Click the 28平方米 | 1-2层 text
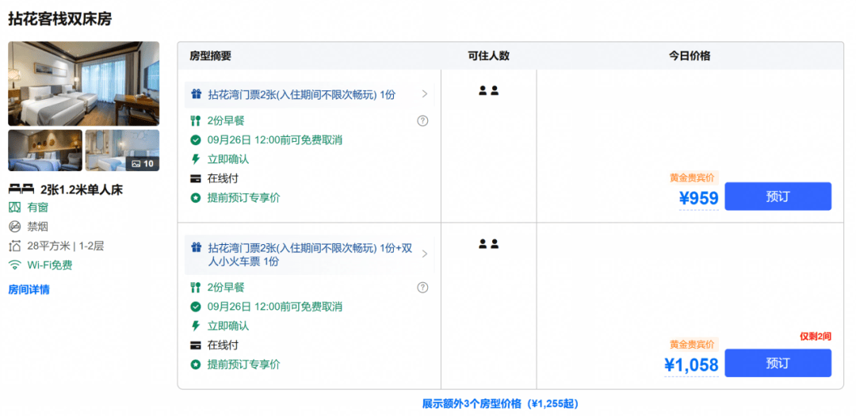 (66, 246)
